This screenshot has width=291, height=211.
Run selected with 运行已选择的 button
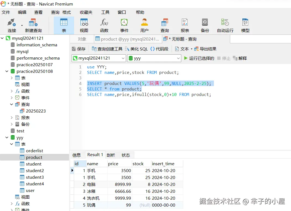tap(199, 58)
